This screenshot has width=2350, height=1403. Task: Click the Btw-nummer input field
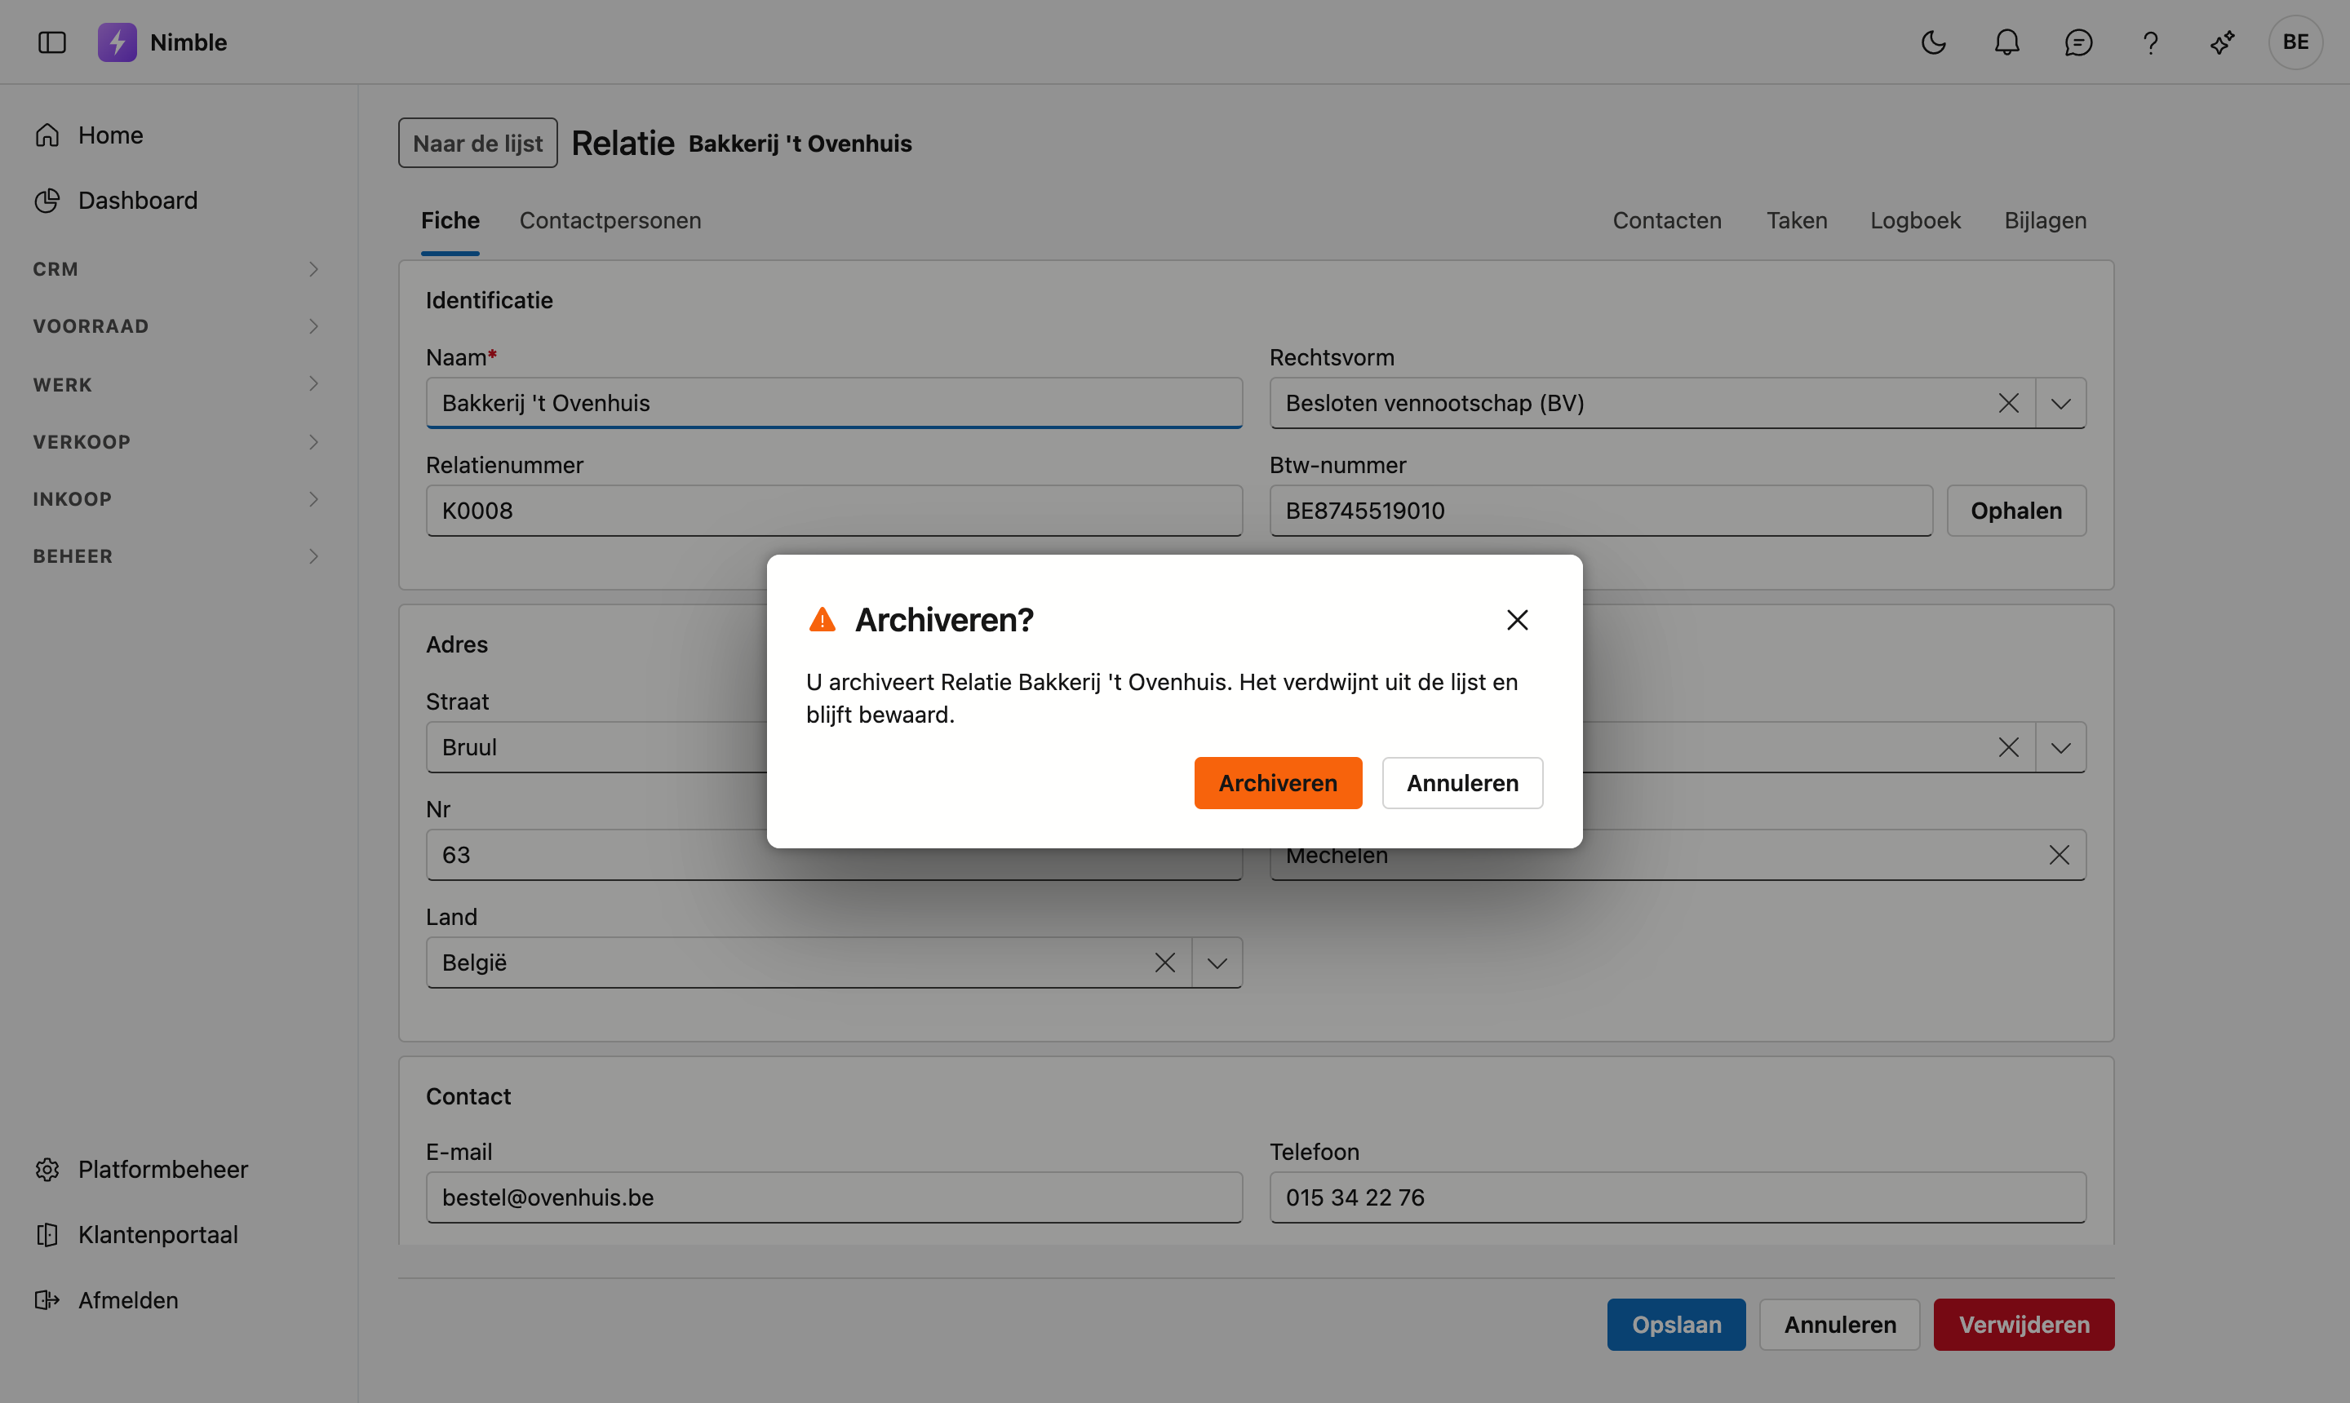(1601, 511)
